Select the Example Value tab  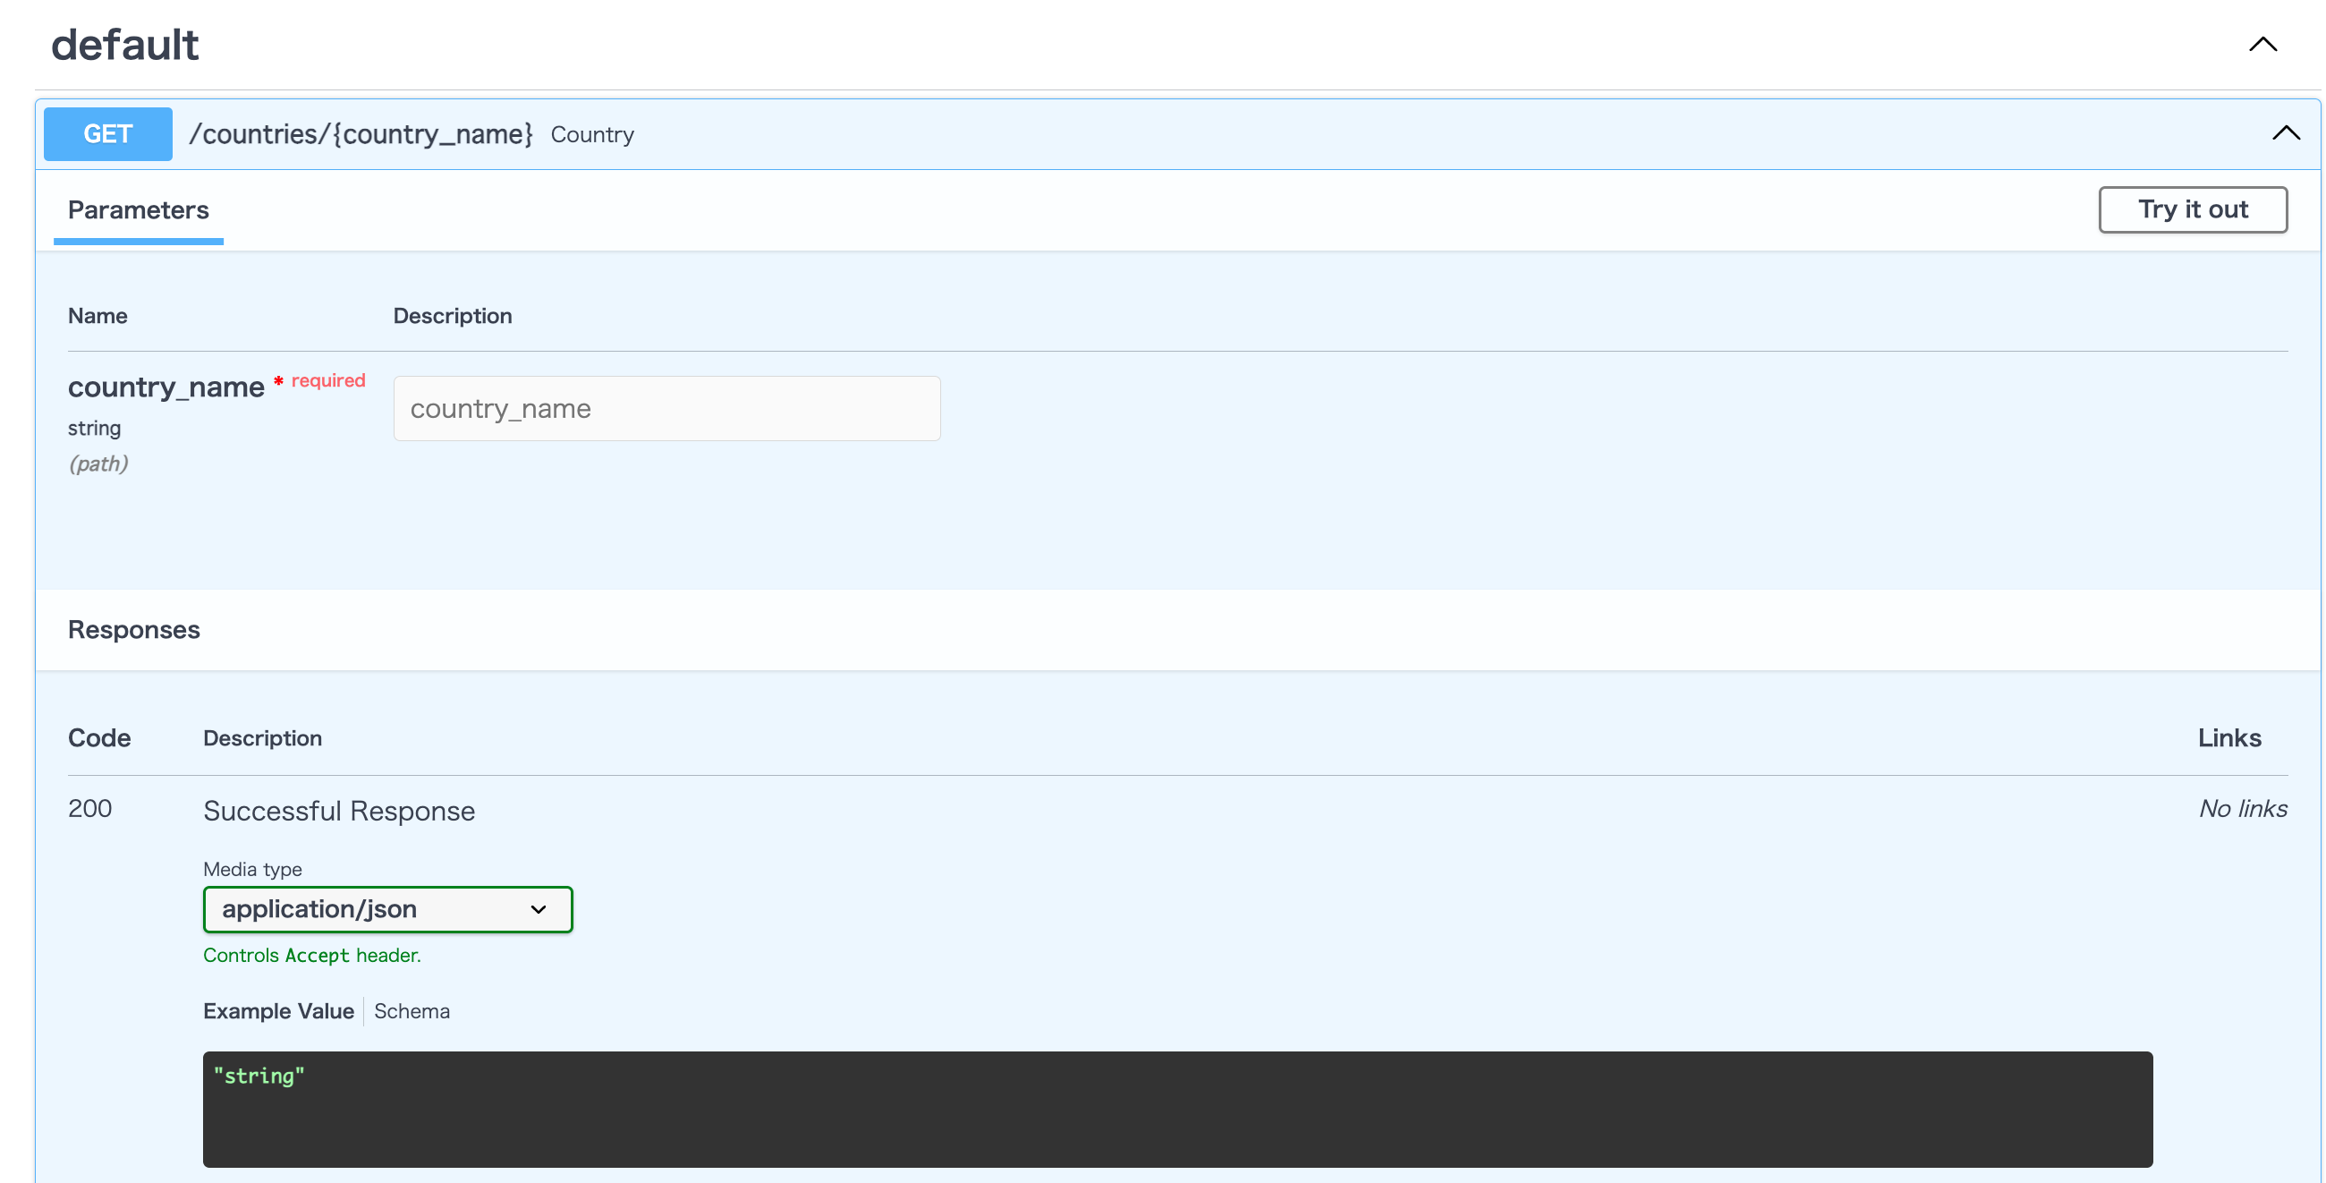278,1010
